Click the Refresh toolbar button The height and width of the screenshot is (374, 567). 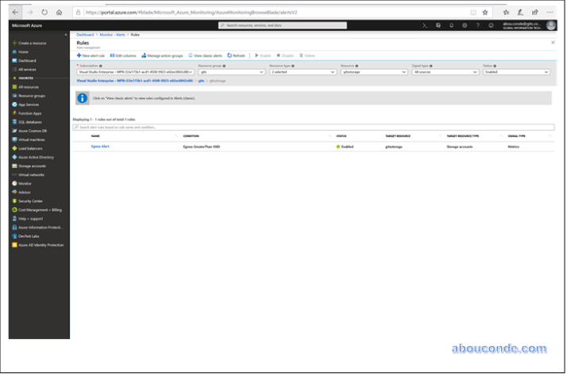point(237,55)
